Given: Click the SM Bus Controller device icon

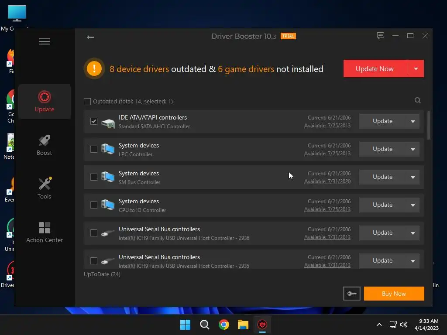Looking at the screenshot, I should click(x=108, y=177).
